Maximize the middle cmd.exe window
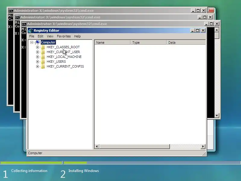 coord(205,17)
